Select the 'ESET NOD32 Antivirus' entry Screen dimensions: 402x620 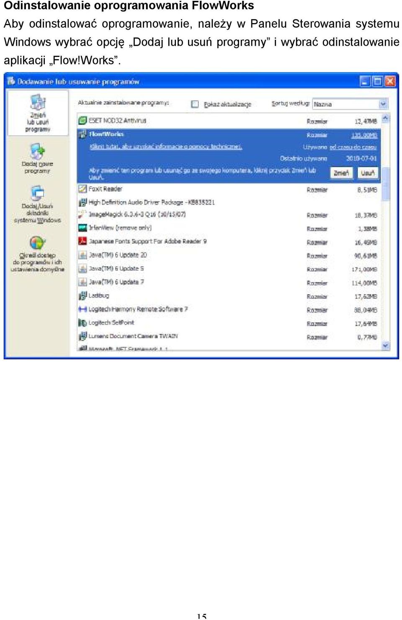(229, 121)
